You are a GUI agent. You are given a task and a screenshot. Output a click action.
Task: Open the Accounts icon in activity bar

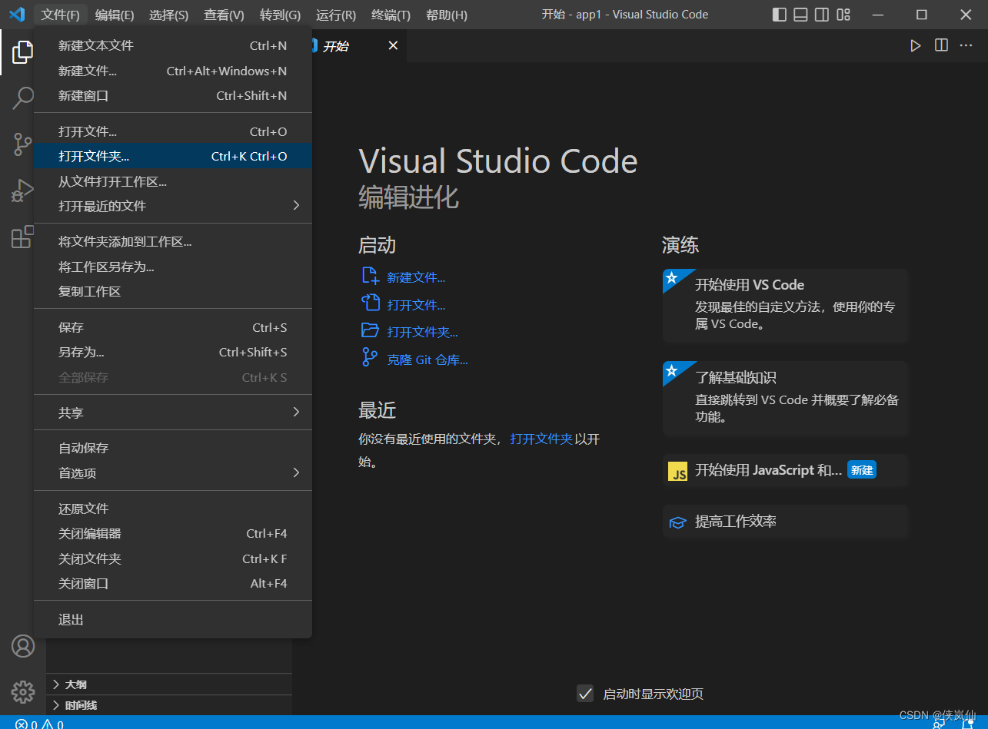[23, 646]
